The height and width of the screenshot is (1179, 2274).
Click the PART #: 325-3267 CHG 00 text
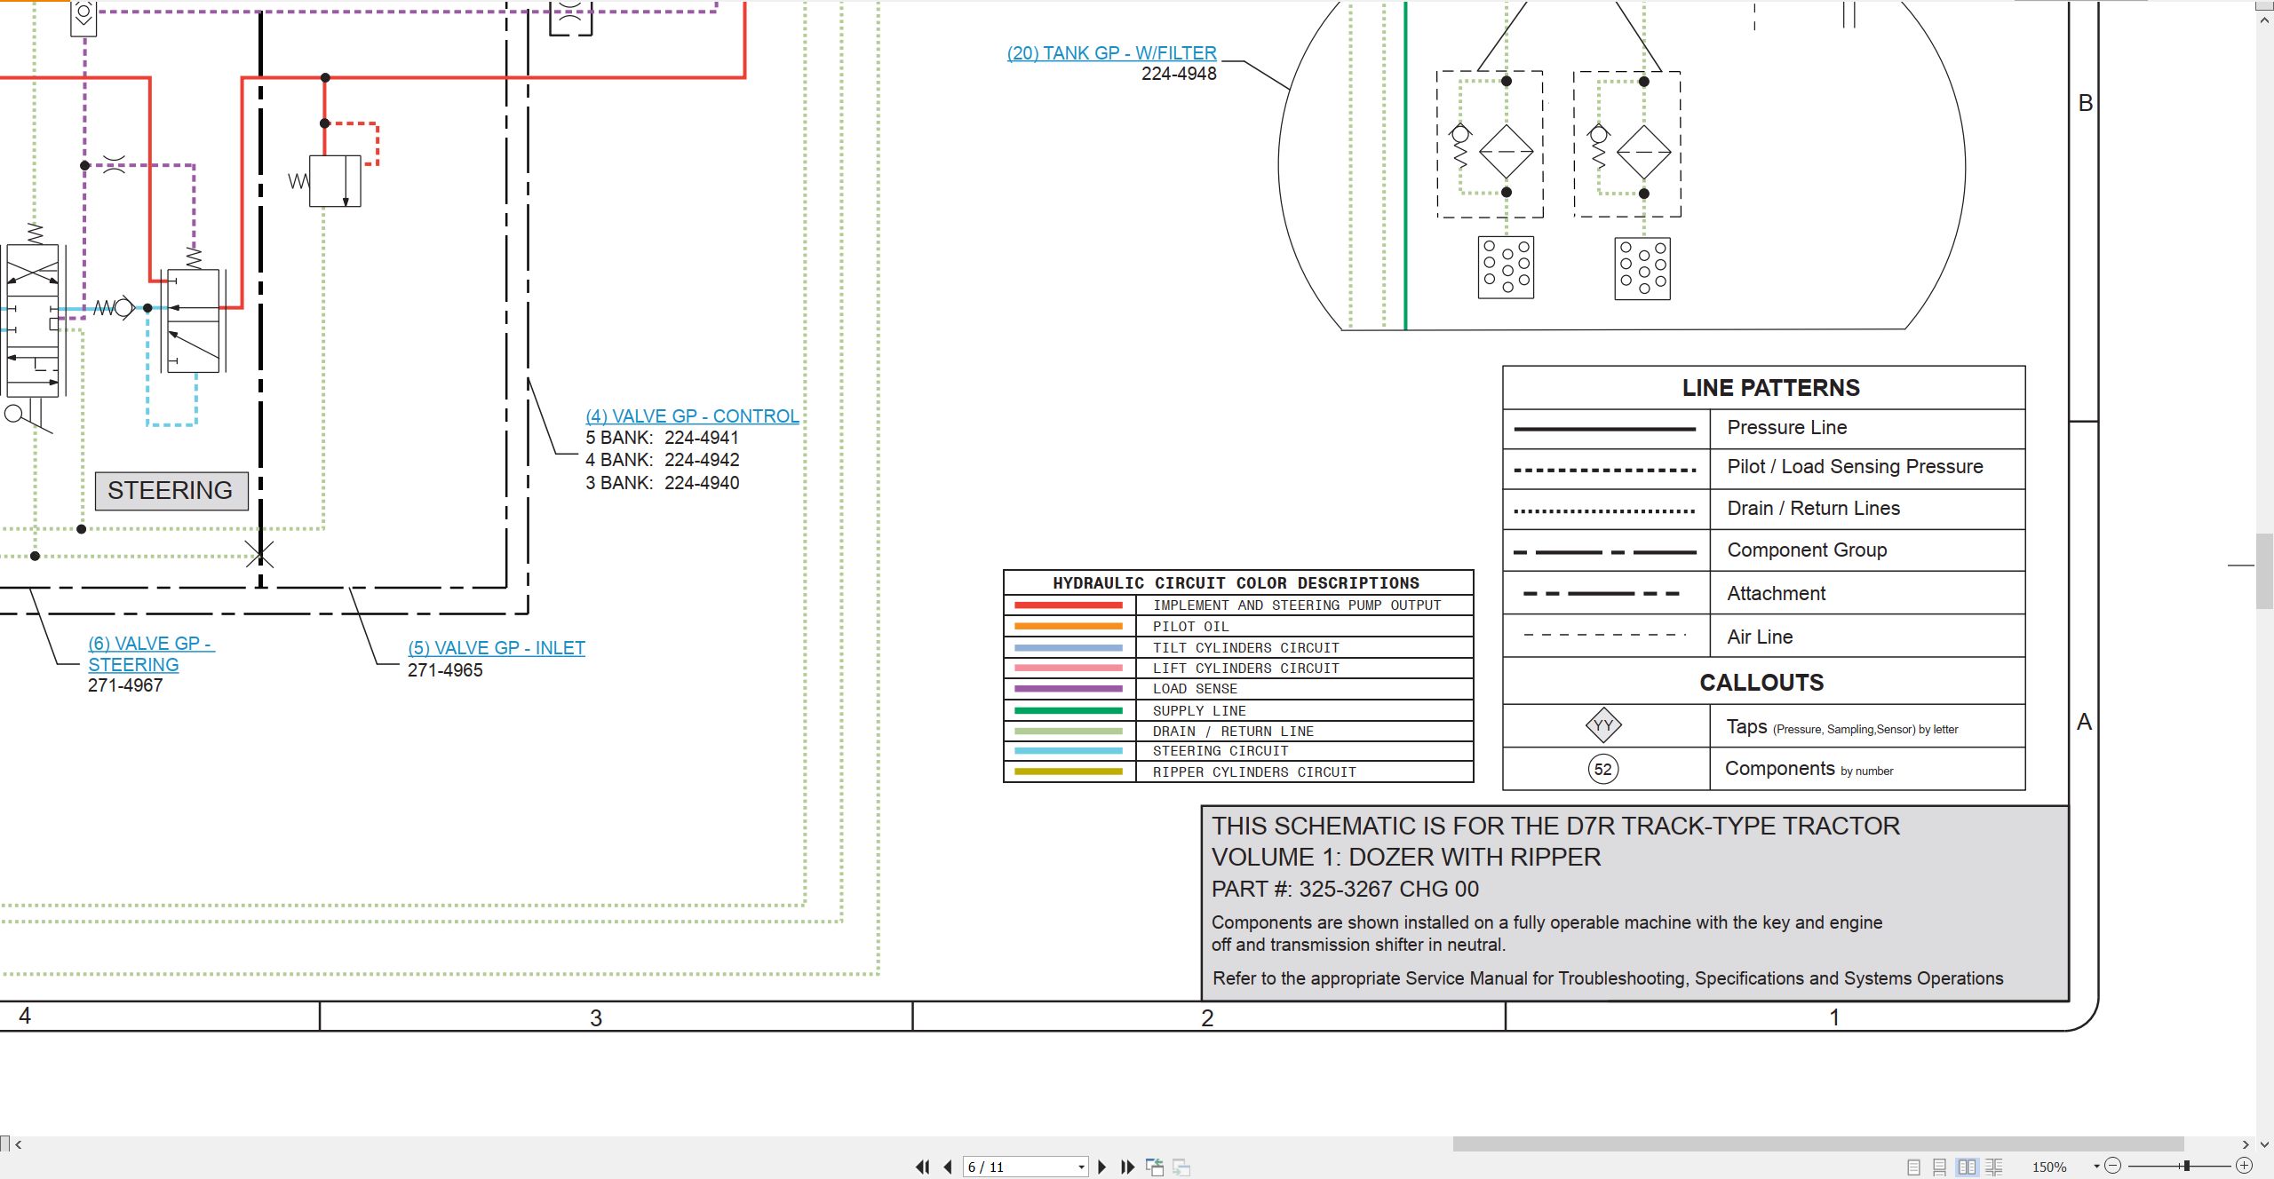coord(1345,890)
